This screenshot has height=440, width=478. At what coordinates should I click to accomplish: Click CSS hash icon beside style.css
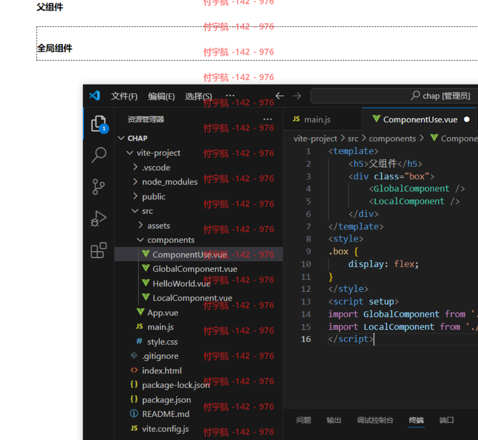(x=139, y=341)
